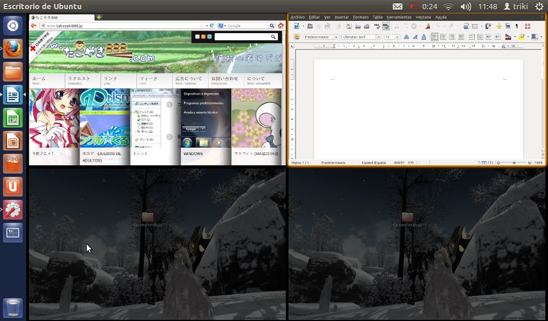Open the Files folder launcher icon
The height and width of the screenshot is (321, 548).
(13, 72)
